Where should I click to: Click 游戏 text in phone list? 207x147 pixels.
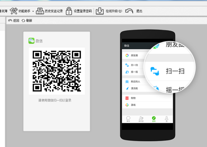point(133,105)
